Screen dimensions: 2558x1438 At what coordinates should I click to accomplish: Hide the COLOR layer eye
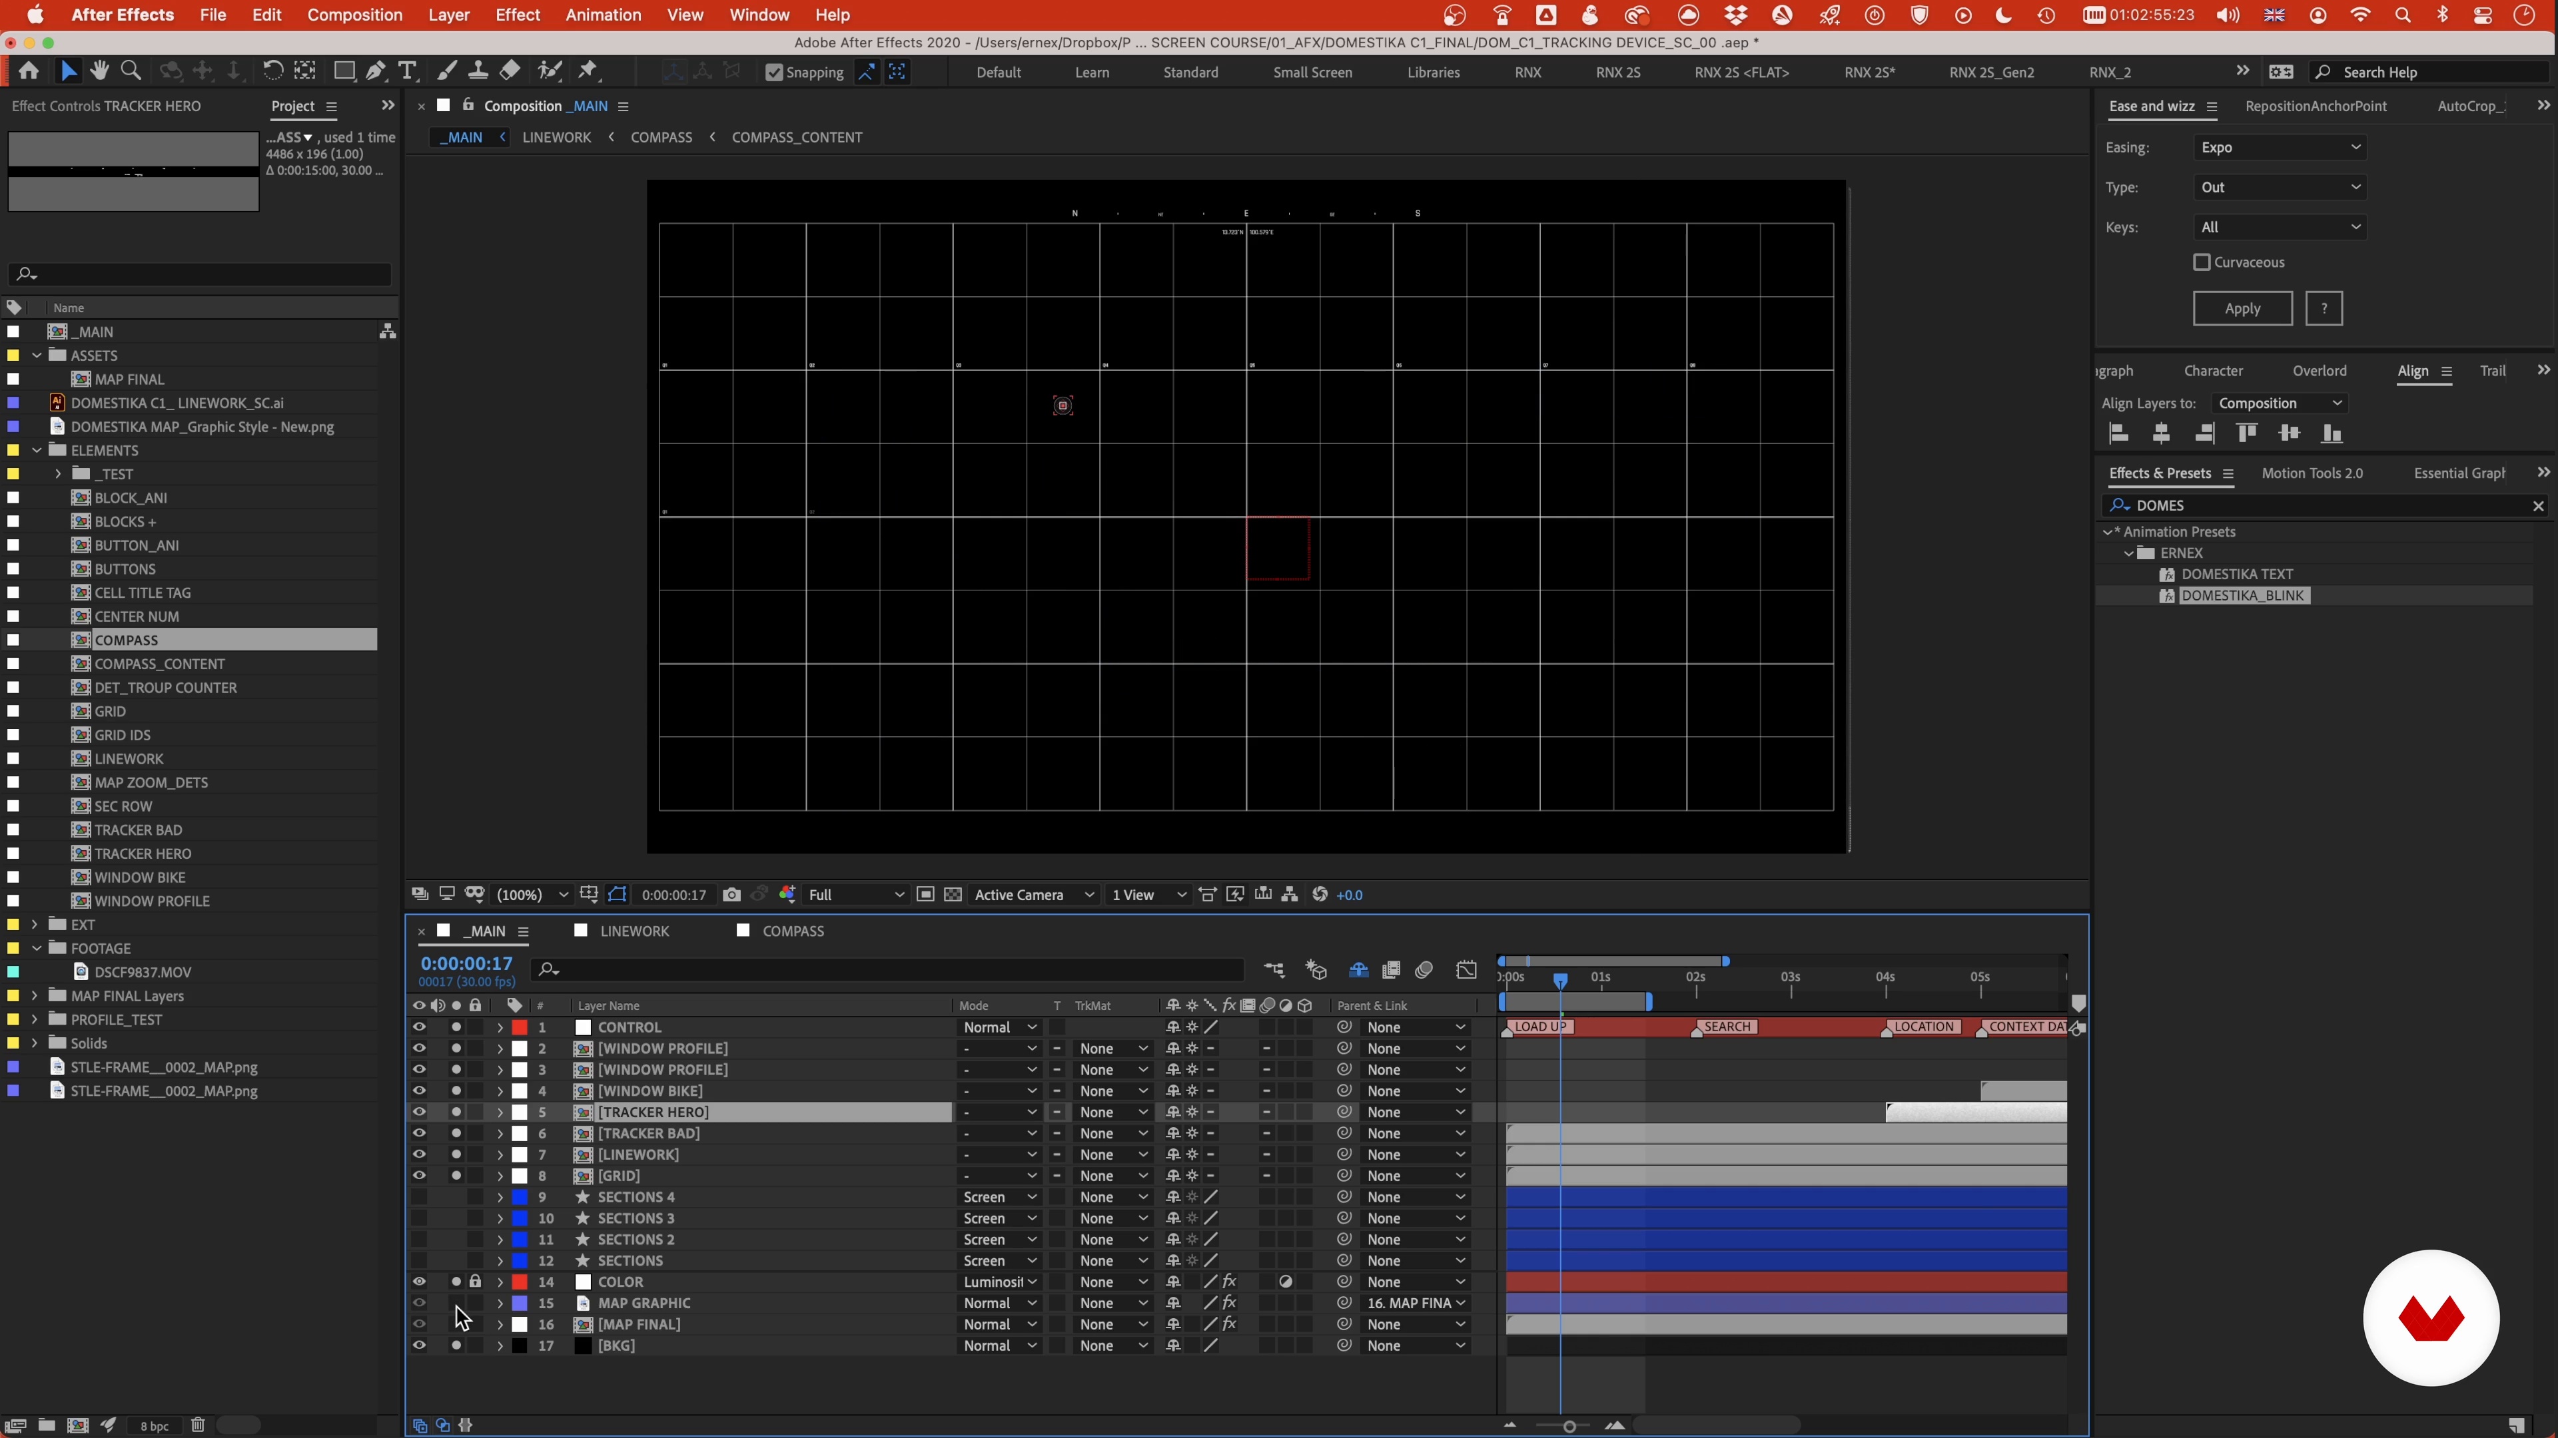click(x=419, y=1282)
